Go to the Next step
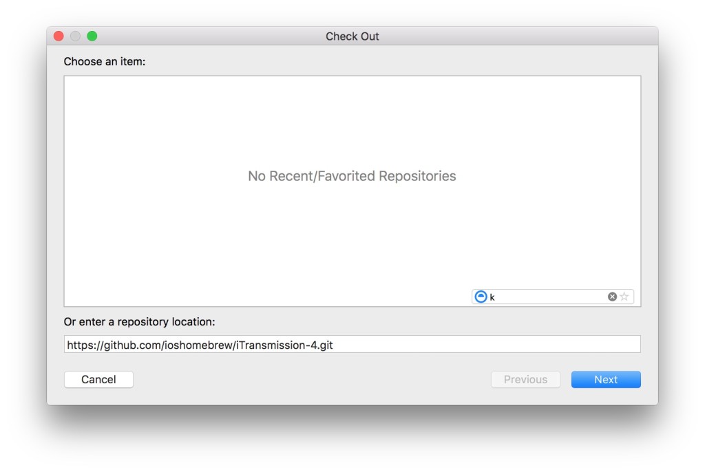 (x=606, y=379)
